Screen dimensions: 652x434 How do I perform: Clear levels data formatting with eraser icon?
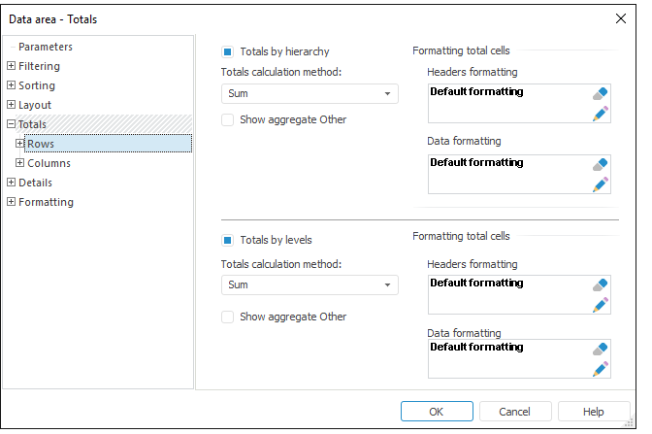click(601, 349)
